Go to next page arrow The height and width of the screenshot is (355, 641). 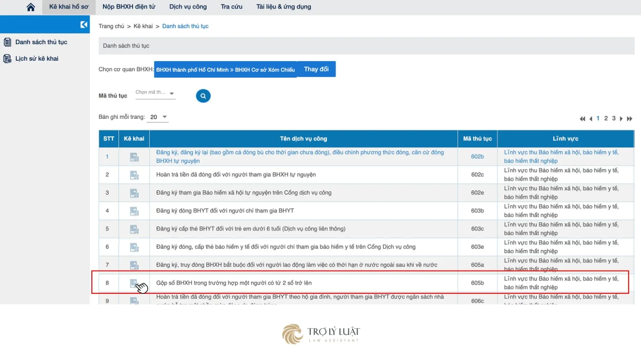coord(621,119)
